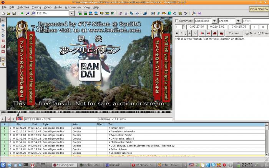This screenshot has width=269, height=168.
Task: Open the Credits actor dropdown
Action: [238, 21]
